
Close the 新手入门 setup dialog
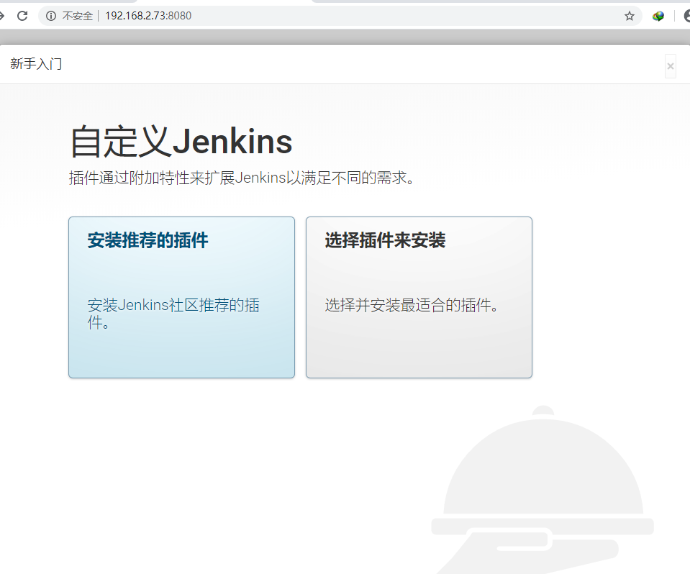click(x=670, y=66)
